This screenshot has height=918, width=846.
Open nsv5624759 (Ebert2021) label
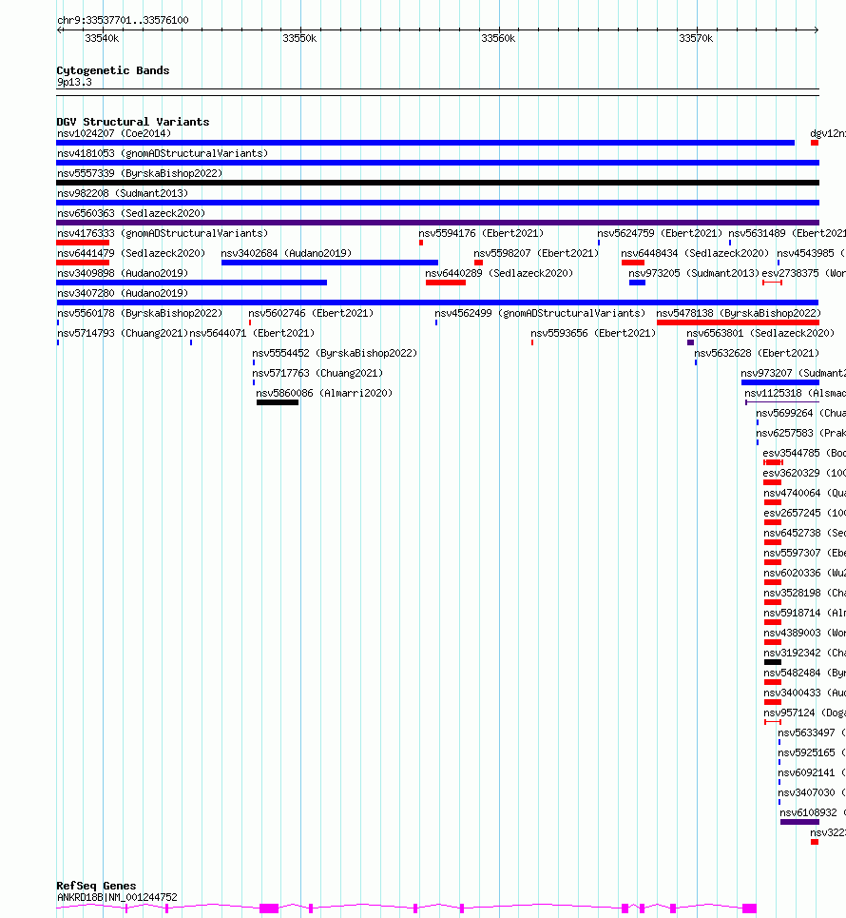(660, 233)
